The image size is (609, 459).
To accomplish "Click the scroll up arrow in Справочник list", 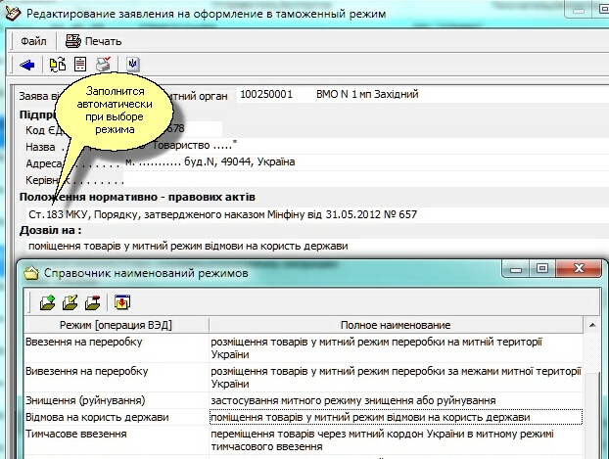I will tap(592, 326).
